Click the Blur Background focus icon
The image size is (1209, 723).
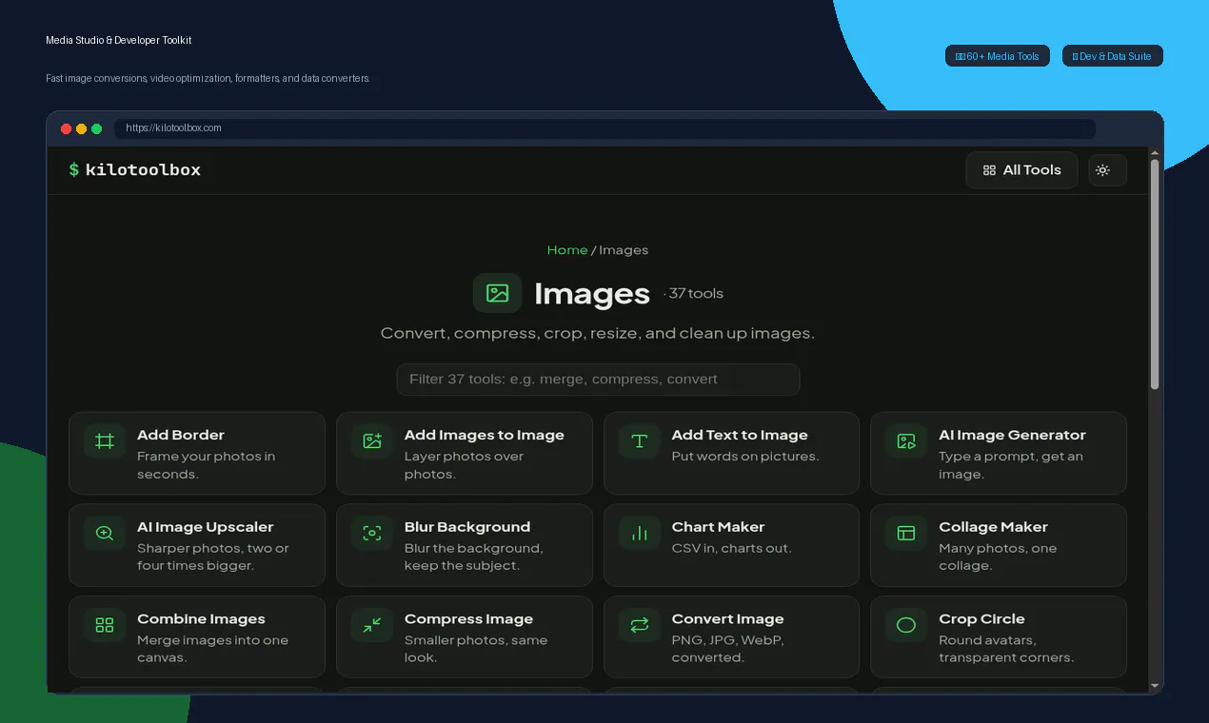click(372, 534)
